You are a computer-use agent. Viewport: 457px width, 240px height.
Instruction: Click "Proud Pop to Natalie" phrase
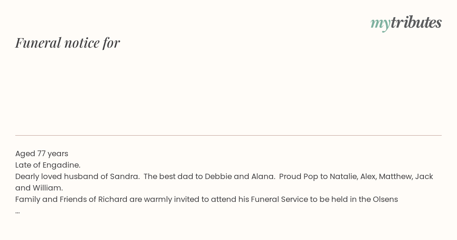318,177
